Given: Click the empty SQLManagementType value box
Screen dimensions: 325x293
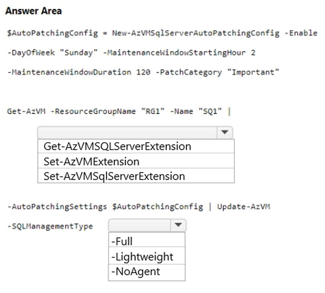Looking at the screenshot, I should point(139,226).
